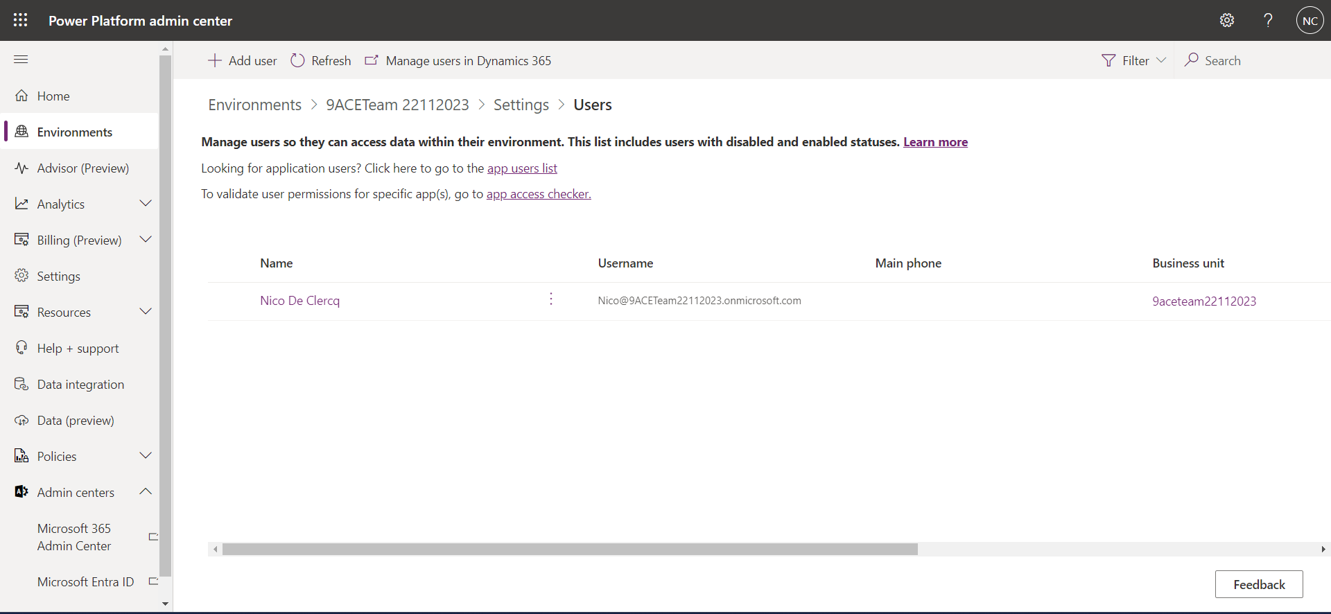Click the Manage users external-link icon
This screenshot has width=1331, height=614.
click(372, 60)
